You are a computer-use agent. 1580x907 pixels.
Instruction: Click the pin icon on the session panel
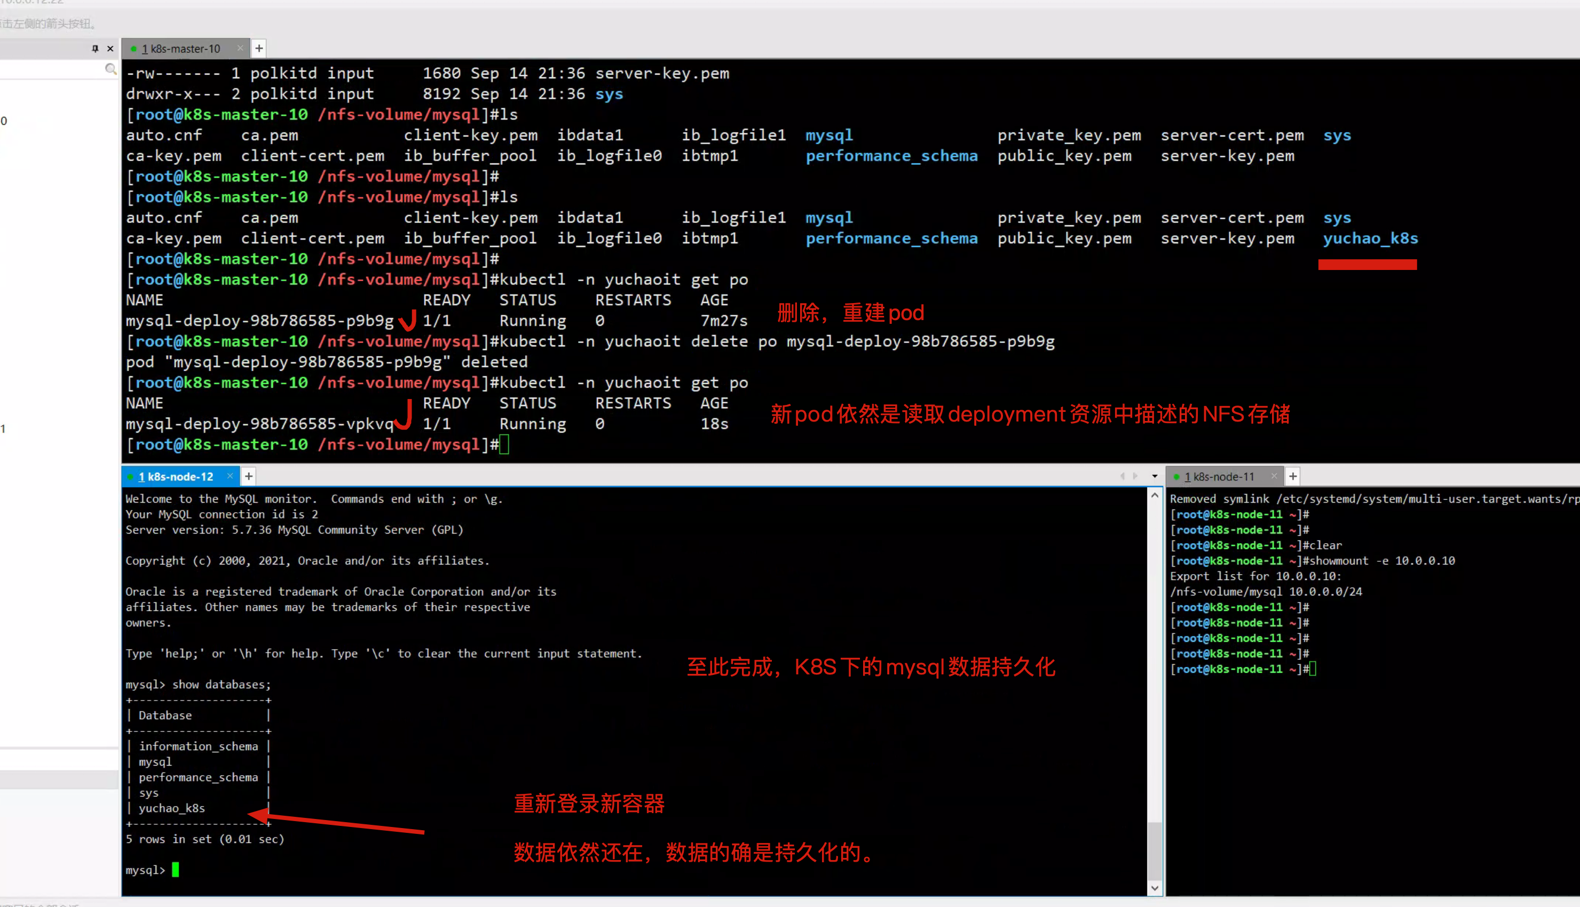94,49
